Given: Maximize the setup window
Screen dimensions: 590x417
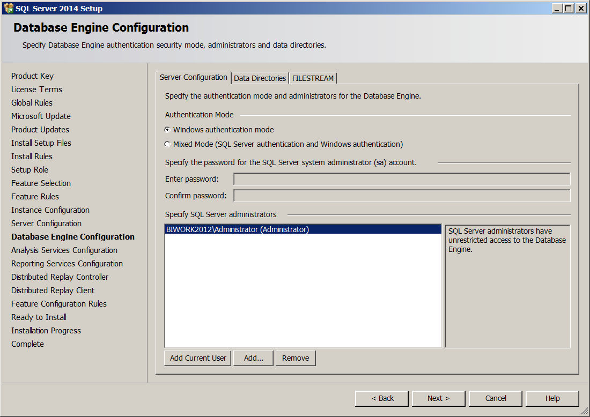Looking at the screenshot, I should point(569,8).
